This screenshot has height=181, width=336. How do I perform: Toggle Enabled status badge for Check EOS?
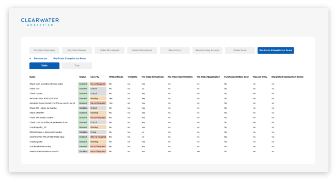pos(83,89)
